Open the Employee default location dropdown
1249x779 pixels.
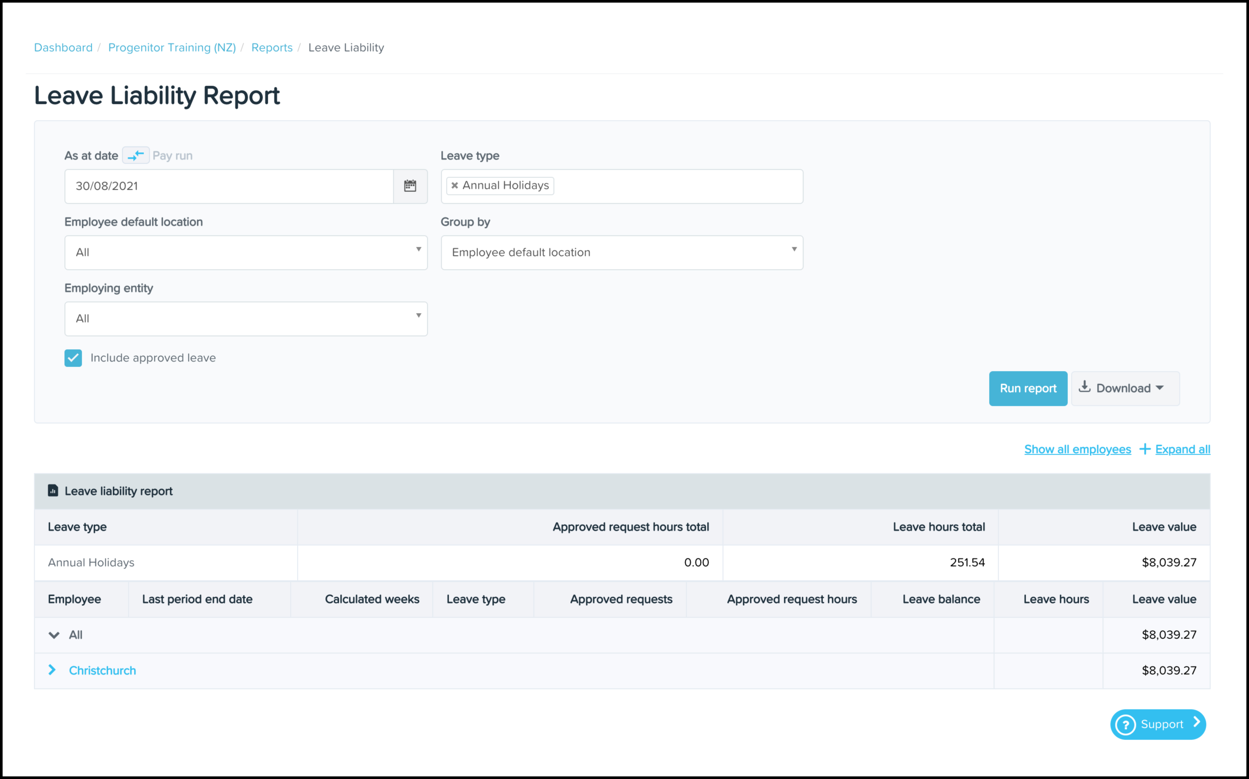246,252
